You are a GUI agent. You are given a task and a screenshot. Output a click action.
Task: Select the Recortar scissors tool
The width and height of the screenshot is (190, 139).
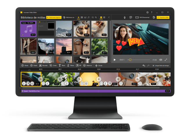coord(44,65)
